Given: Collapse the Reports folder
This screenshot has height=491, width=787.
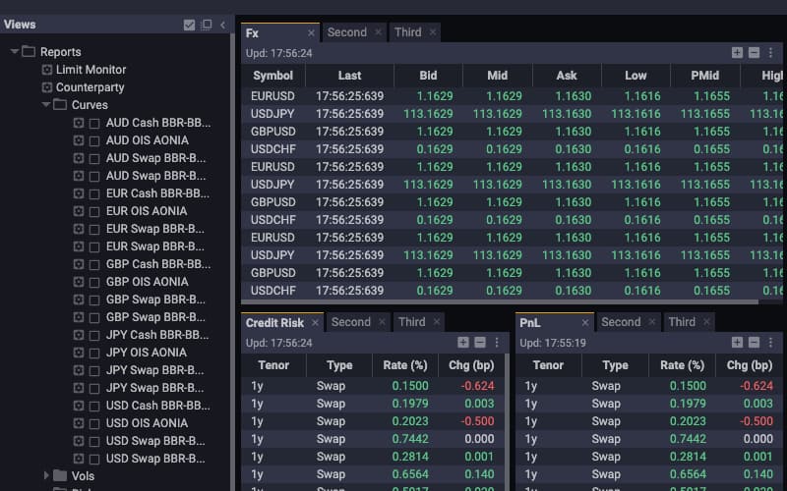Looking at the screenshot, I should point(15,52).
